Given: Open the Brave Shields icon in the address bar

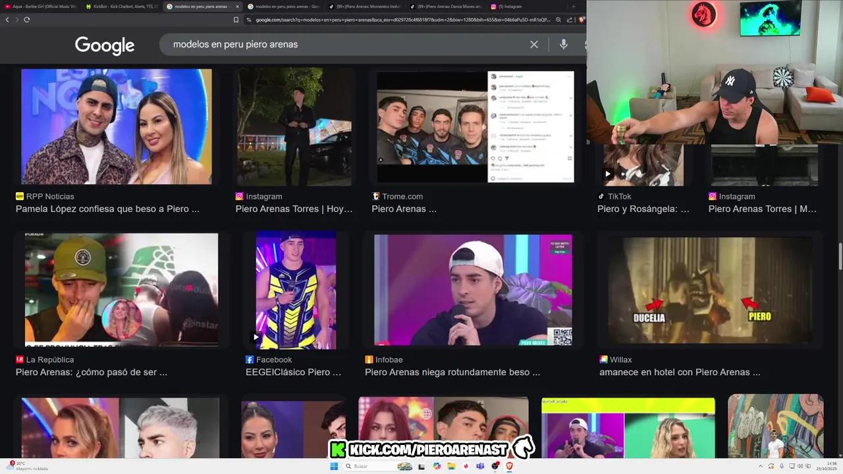Looking at the screenshot, I should coord(580,20).
